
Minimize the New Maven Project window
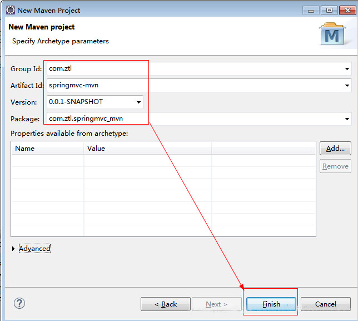point(311,11)
